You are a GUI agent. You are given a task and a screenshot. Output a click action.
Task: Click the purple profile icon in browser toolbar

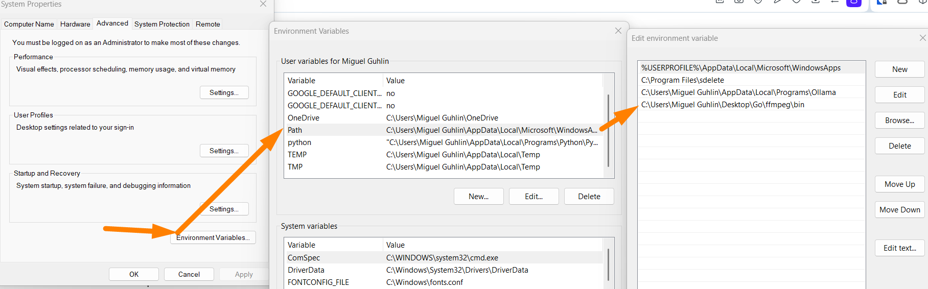(x=854, y=3)
